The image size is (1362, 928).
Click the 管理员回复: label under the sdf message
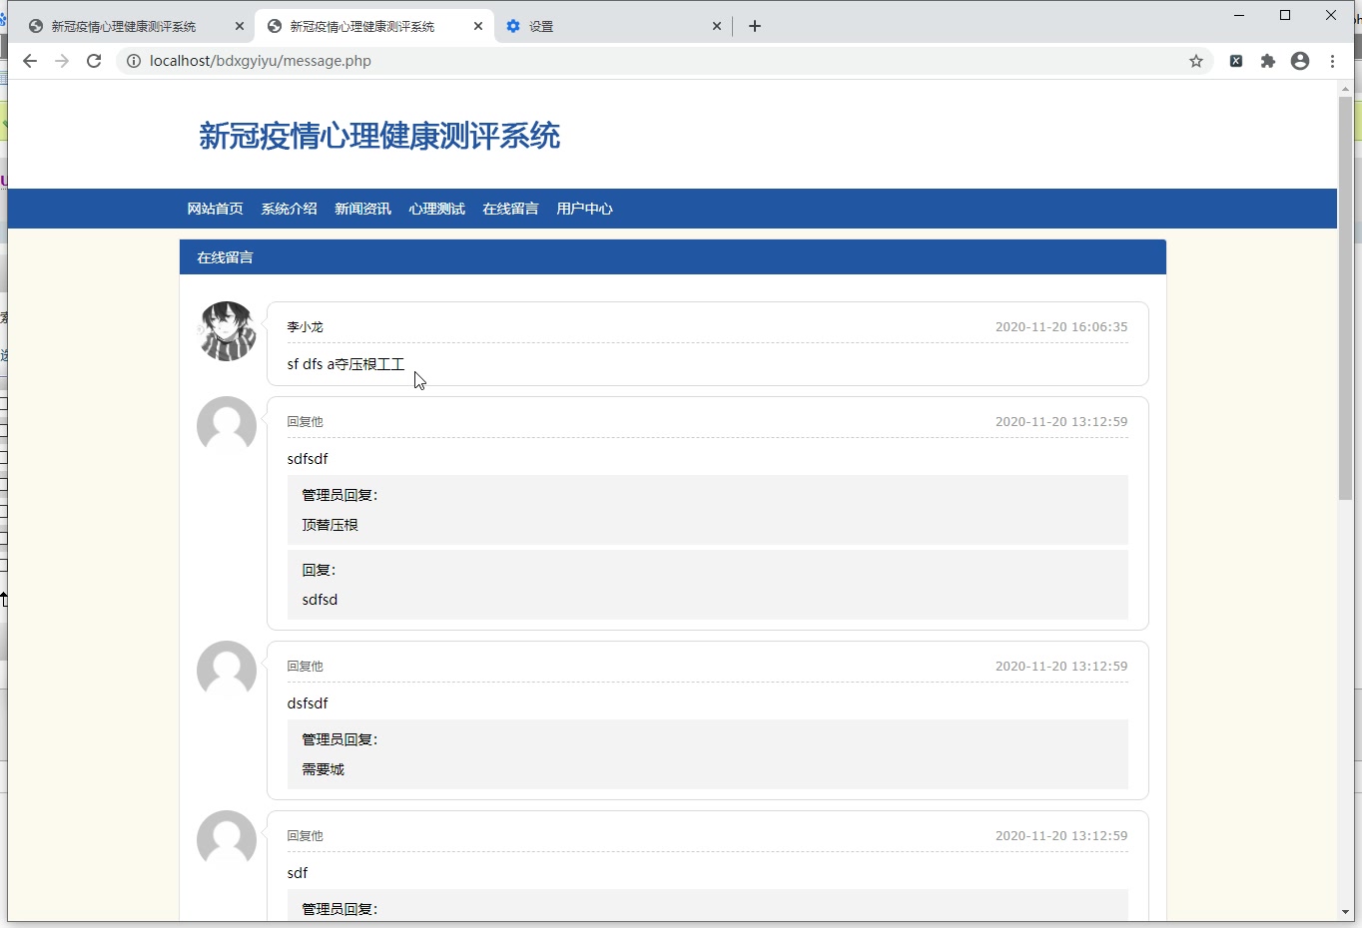coord(340,909)
